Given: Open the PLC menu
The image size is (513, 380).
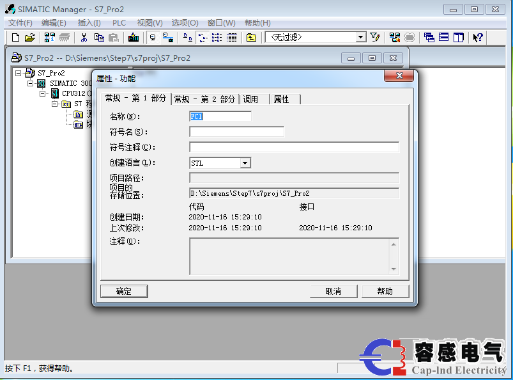Looking at the screenshot, I should [119, 23].
